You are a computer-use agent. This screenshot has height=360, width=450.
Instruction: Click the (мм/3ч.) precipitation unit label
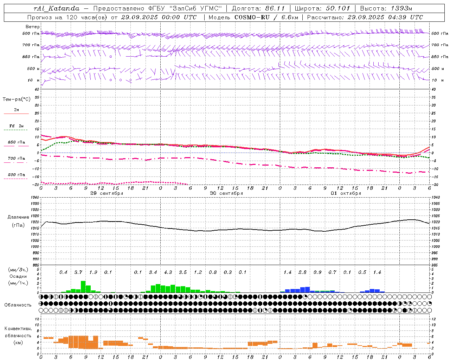(18, 270)
